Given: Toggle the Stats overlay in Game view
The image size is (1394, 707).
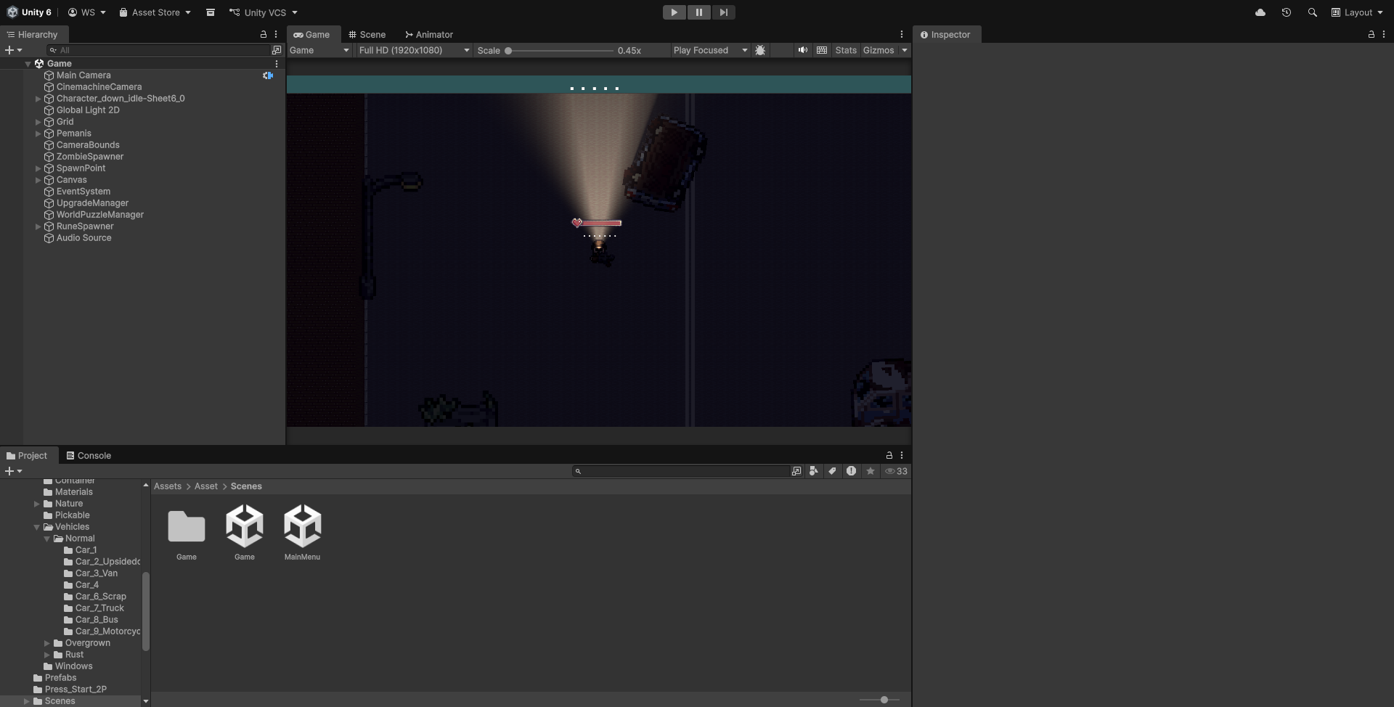Looking at the screenshot, I should coord(845,50).
